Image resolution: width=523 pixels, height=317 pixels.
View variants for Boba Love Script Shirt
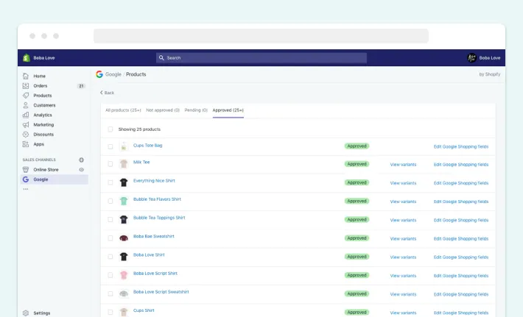[403, 276]
